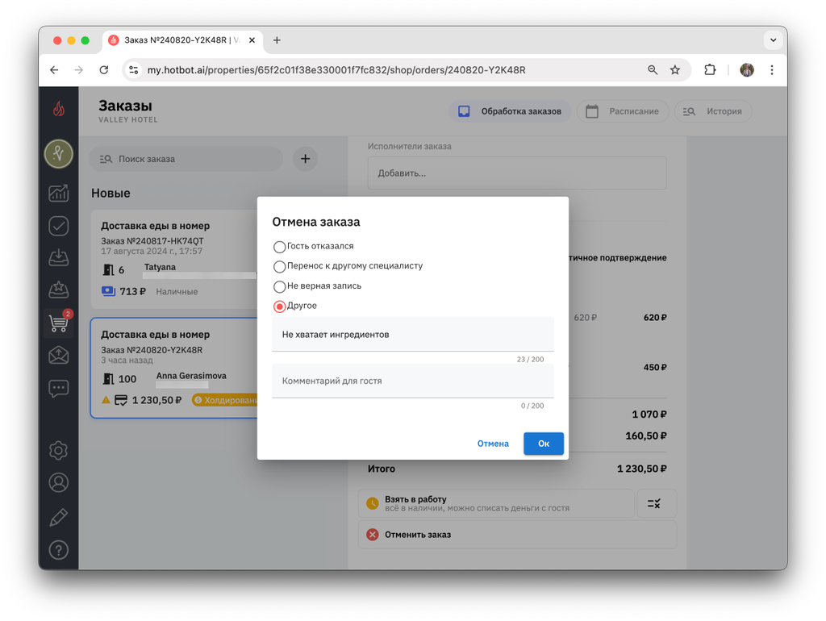Click the pencil edit icon in sidebar
826x621 pixels.
(58, 517)
